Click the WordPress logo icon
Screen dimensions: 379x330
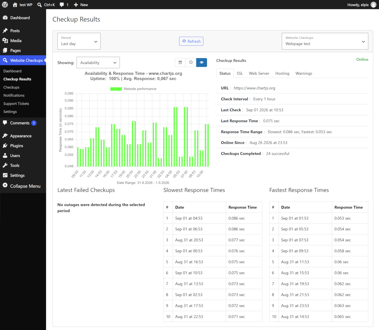5,5
